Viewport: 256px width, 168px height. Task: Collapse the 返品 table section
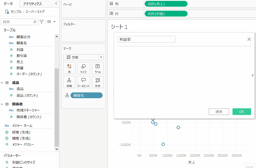(2, 83)
